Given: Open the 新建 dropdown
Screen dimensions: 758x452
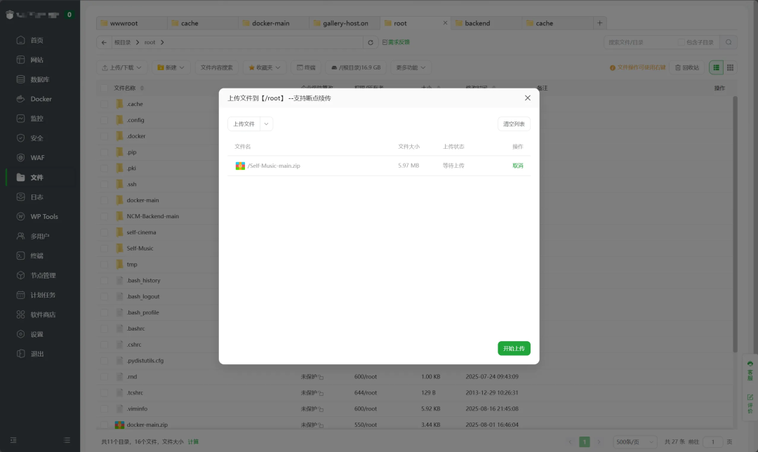Looking at the screenshot, I should coord(171,67).
